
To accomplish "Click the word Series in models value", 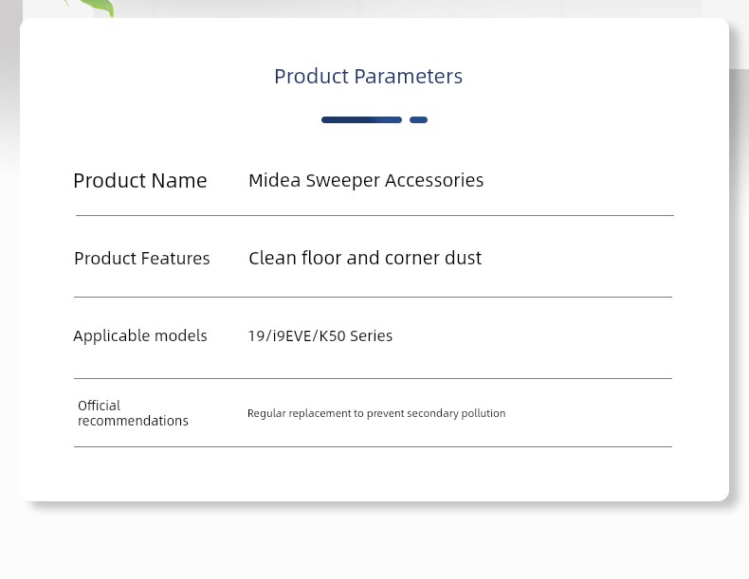I will coord(371,336).
